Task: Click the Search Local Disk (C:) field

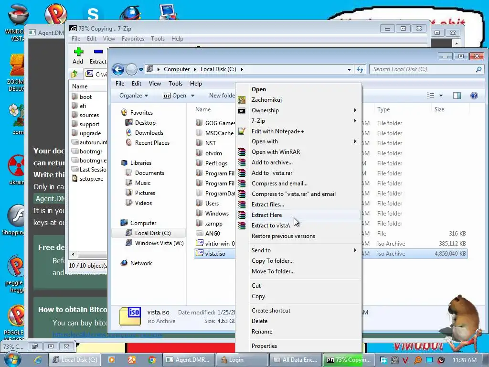Action: [x=426, y=69]
